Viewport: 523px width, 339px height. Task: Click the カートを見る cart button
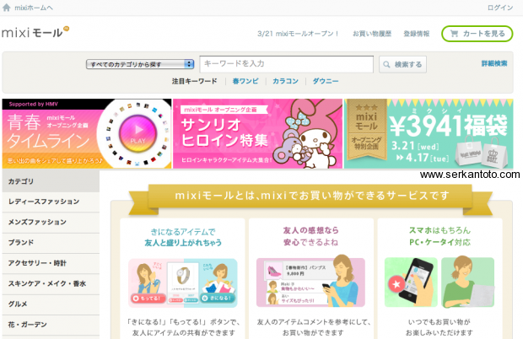coord(477,34)
